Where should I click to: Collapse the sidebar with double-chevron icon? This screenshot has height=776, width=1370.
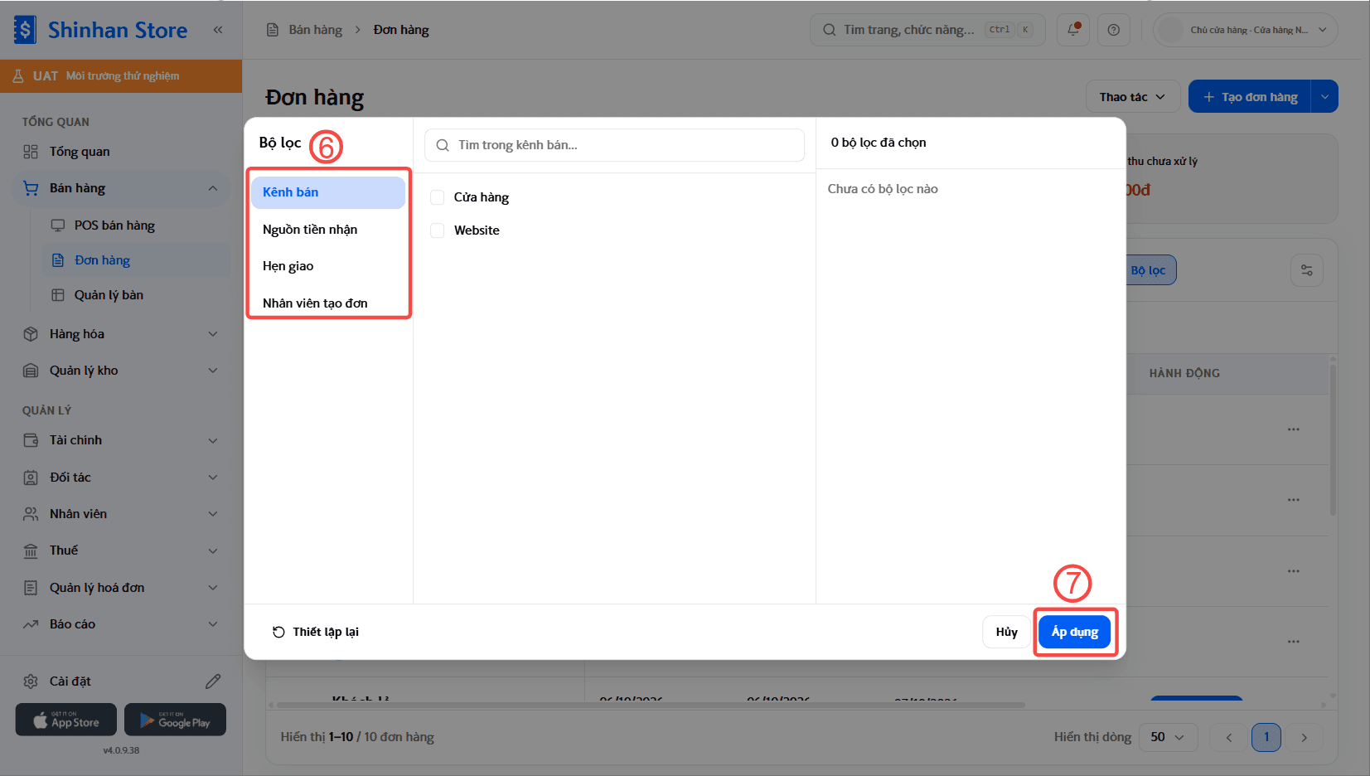pos(218,30)
